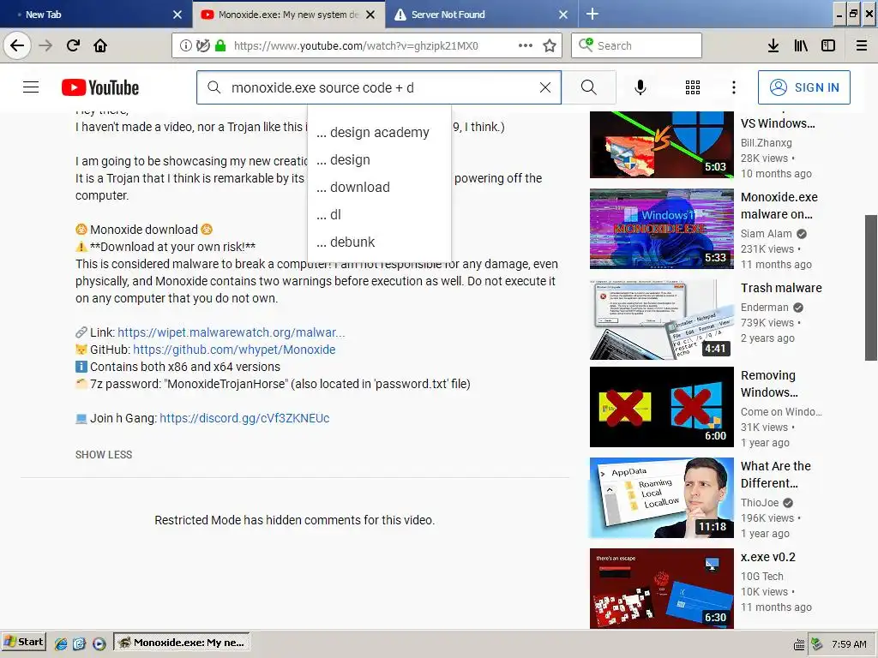
Task: Open the keyboard icon in system tray
Action: (800, 644)
